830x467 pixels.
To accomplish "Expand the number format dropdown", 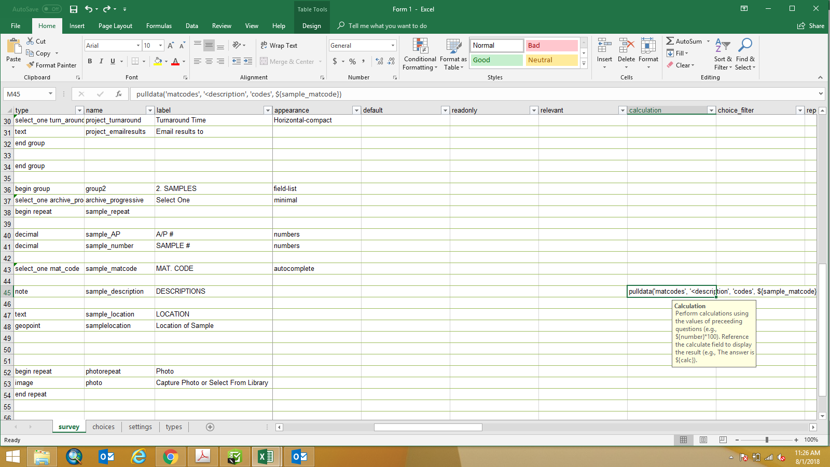I will (x=393, y=46).
